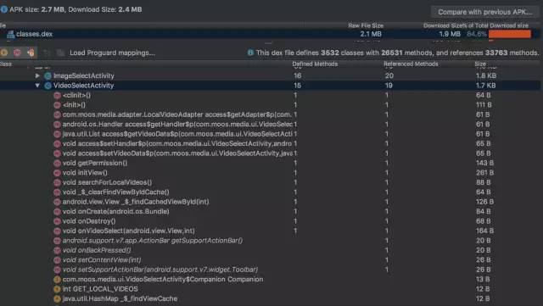The height and width of the screenshot is (306, 543).
Task: Collapse the VideoSelectActivity tree node
Action: pyautogui.click(x=37, y=85)
